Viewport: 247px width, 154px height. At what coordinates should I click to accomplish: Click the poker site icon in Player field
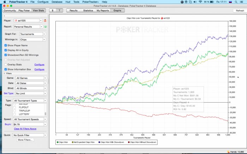(16, 20)
